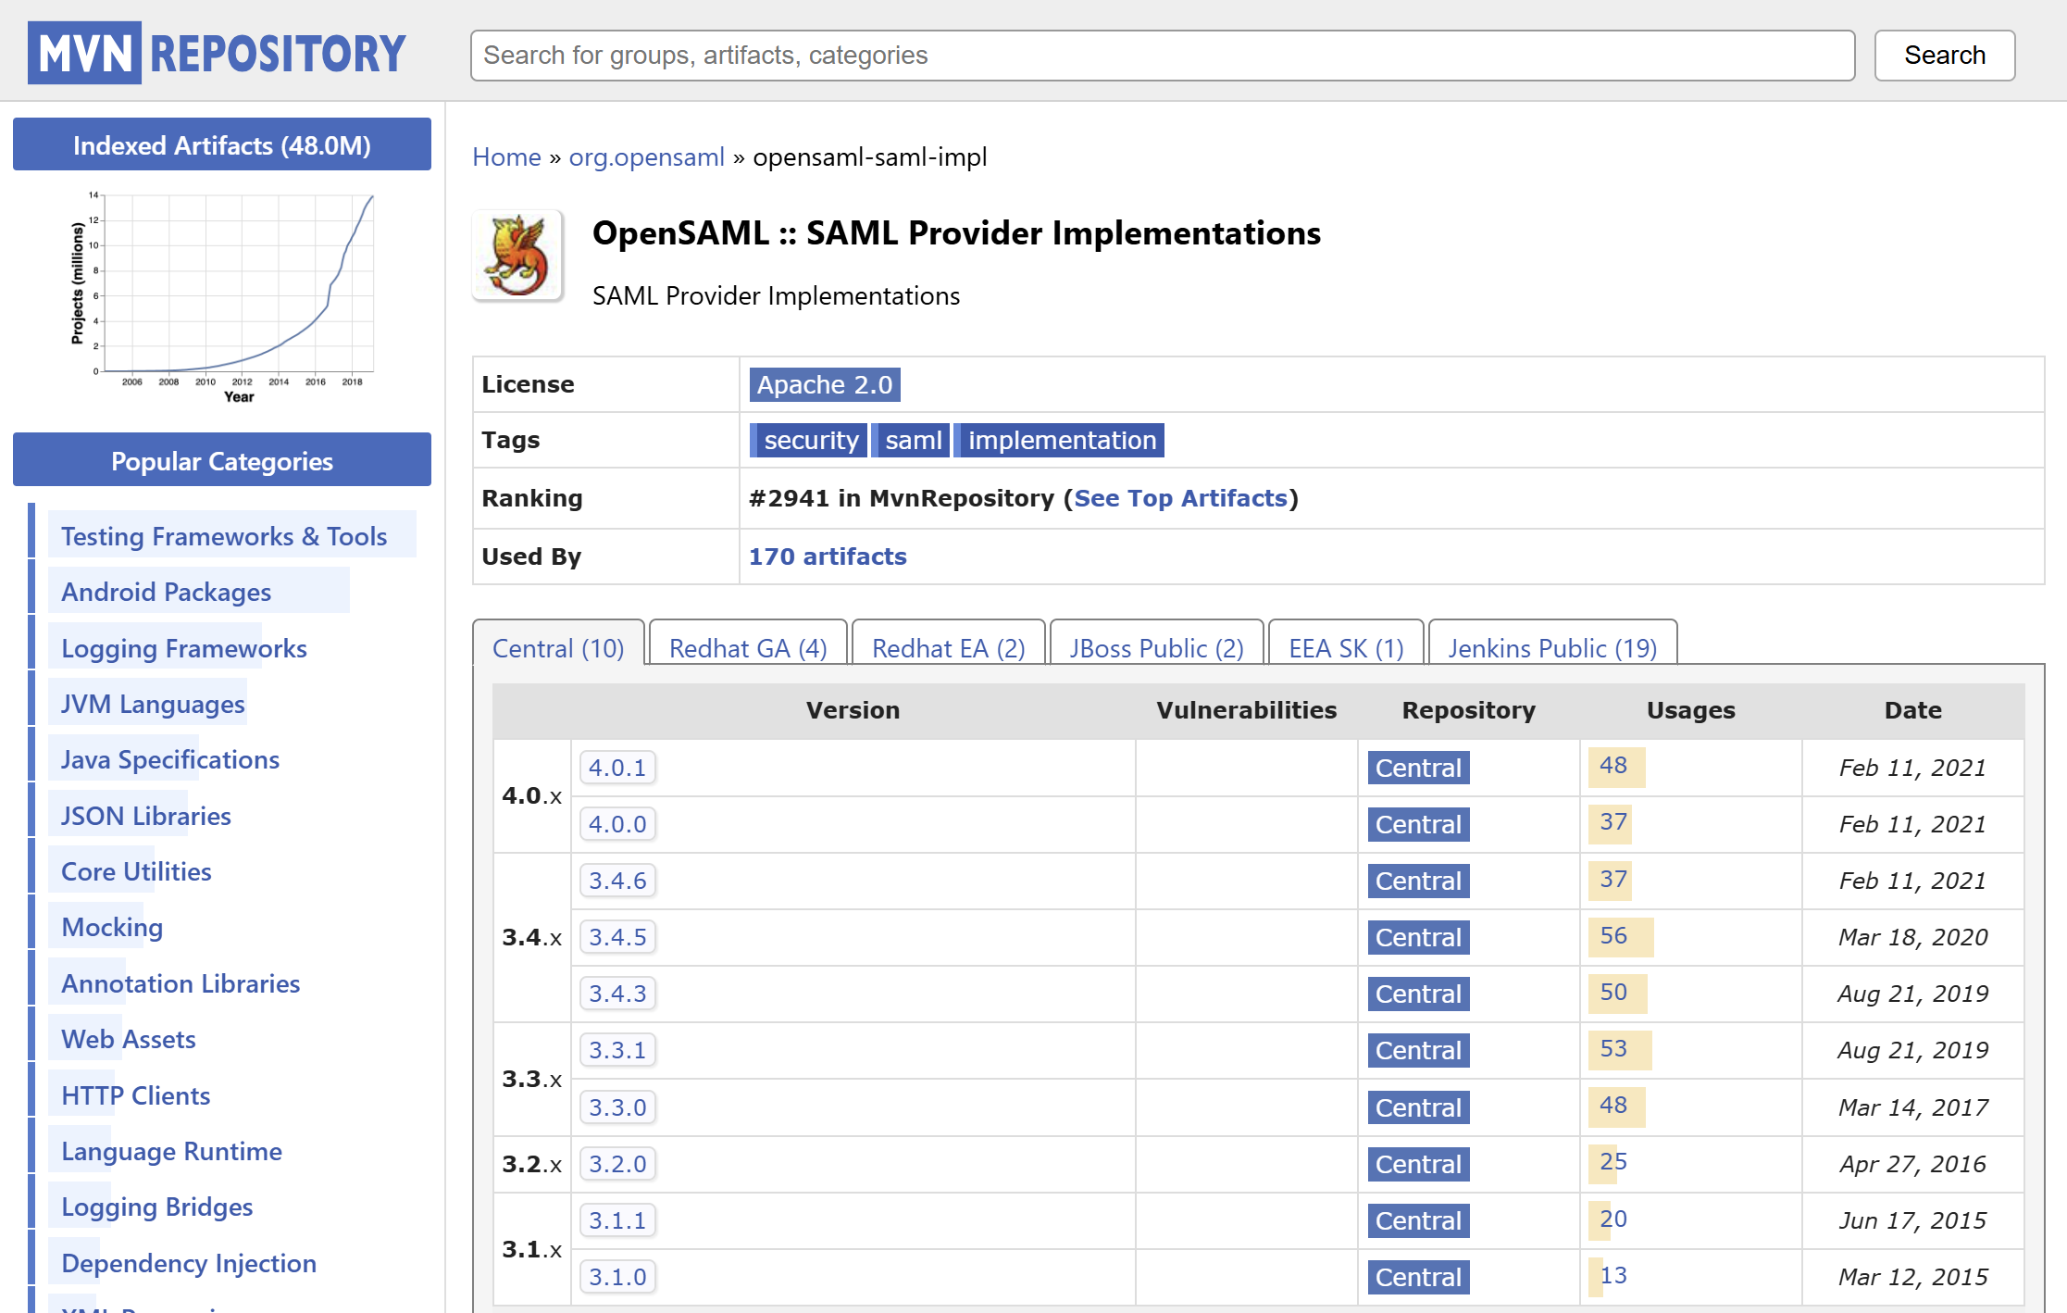The width and height of the screenshot is (2067, 1313).
Task: Click the MVN Repository logo
Action: tap(217, 53)
